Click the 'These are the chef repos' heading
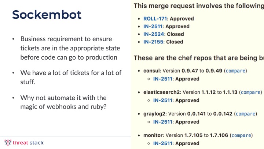Viewport: 264px width, 149px height. coord(199,58)
